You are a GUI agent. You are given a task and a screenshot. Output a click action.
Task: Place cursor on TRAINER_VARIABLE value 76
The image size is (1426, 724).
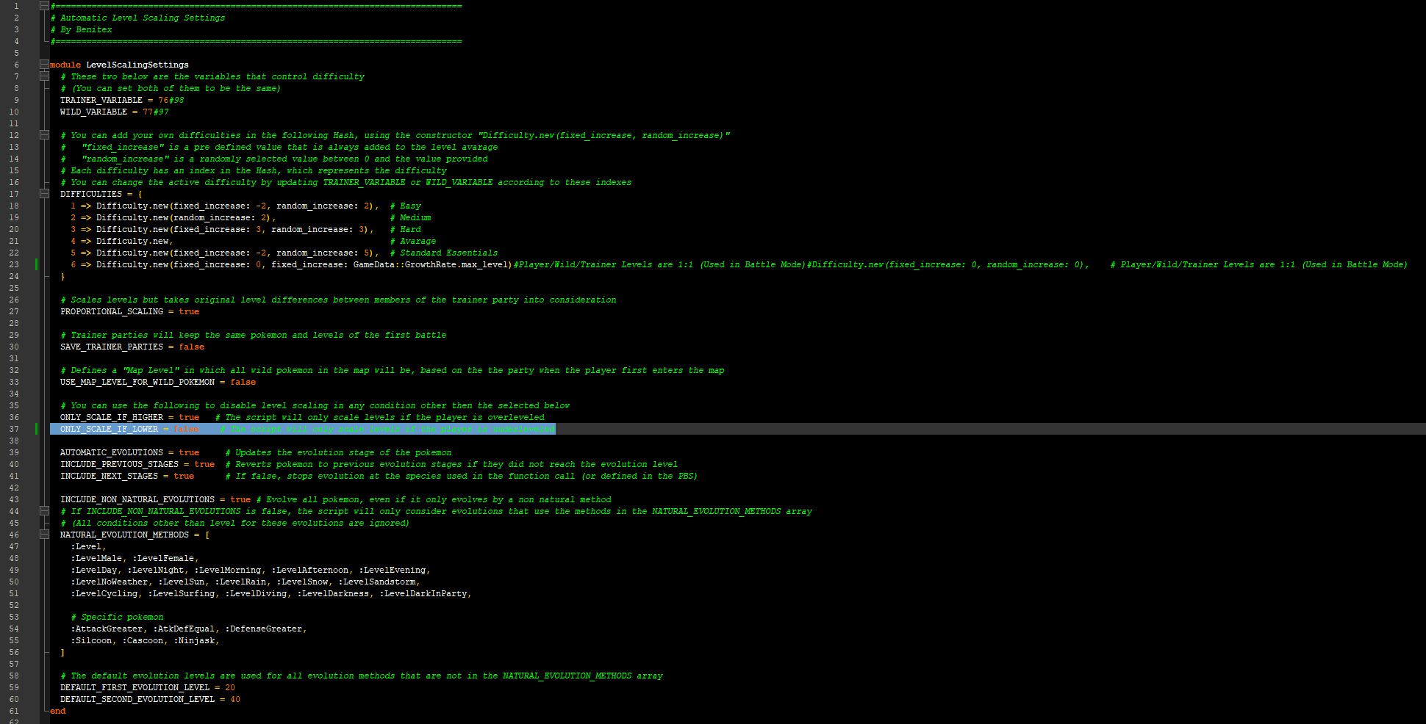coord(163,100)
